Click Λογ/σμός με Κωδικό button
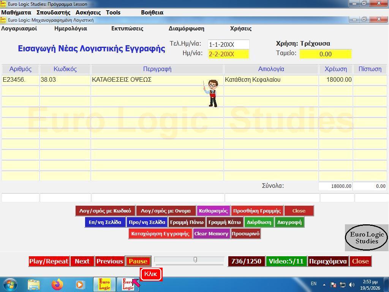The image size is (389, 292). [x=105, y=211]
